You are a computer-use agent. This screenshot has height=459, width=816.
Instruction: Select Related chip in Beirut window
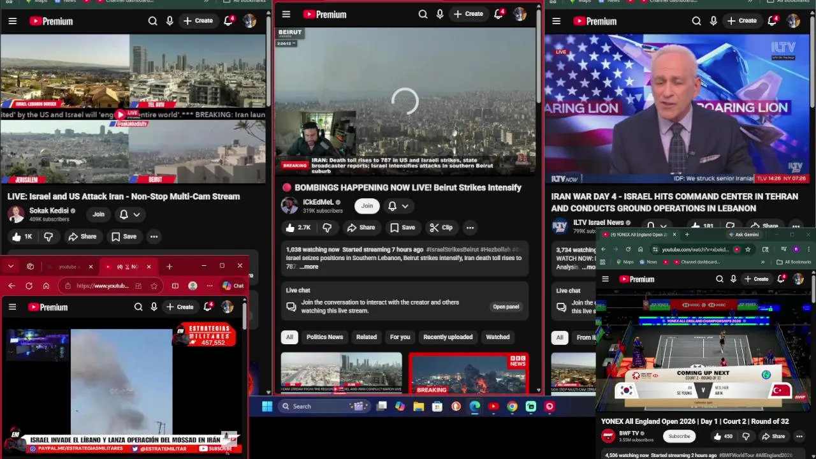366,337
